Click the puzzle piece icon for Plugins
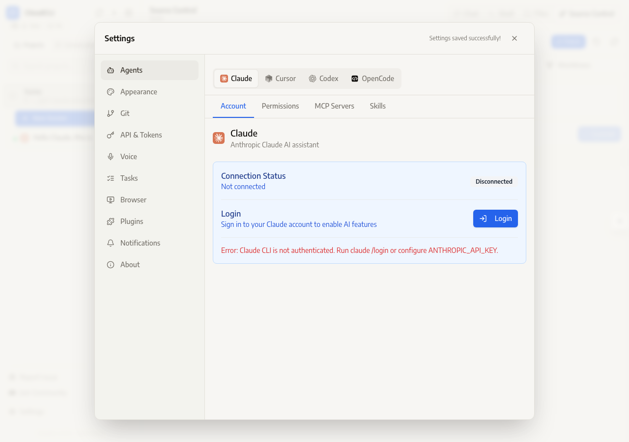Image resolution: width=629 pixels, height=442 pixels. [x=111, y=221]
